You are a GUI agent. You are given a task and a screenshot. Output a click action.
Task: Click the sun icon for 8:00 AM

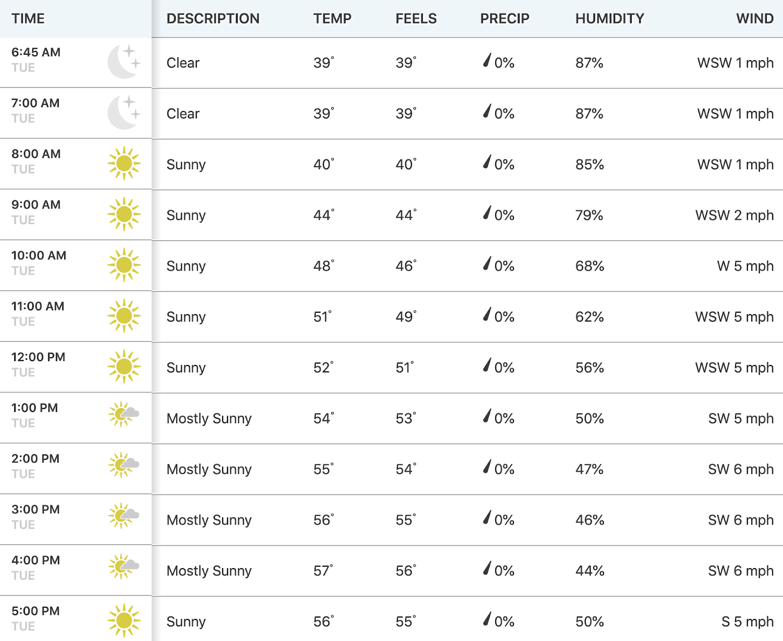point(124,163)
